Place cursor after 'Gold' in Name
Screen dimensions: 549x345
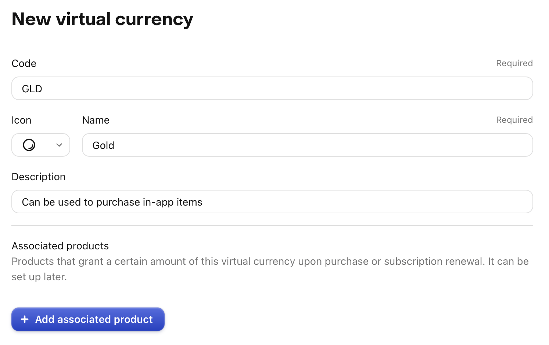point(115,146)
